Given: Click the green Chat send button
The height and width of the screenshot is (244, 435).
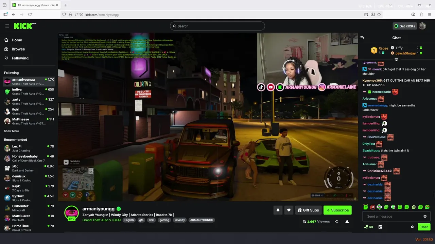Looking at the screenshot, I should [x=424, y=227].
